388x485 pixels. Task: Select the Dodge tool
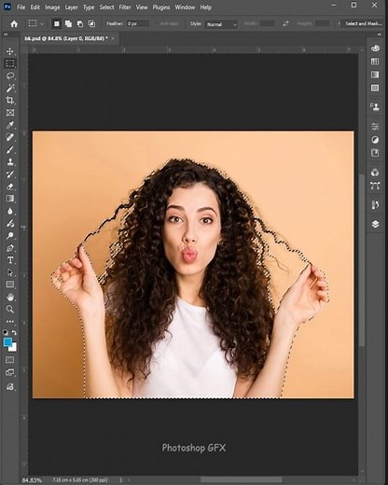coord(10,235)
